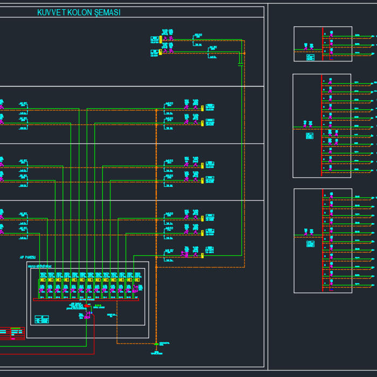Click the upper yellow terminal block at top
This screenshot has width=377, height=377.
[x=160, y=39]
